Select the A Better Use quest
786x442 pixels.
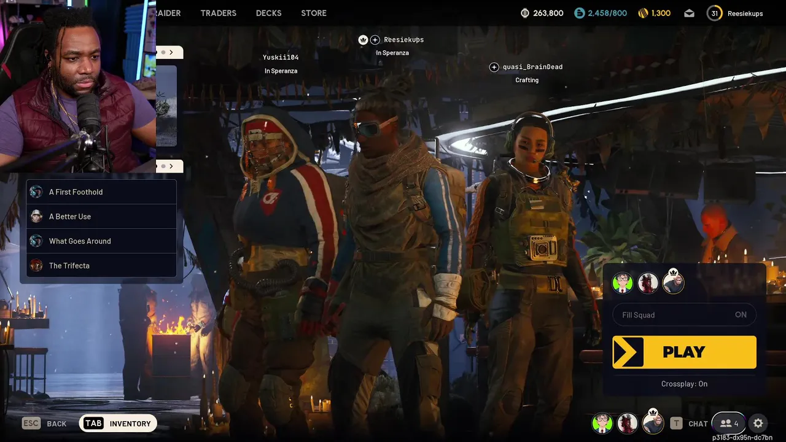tap(102, 216)
